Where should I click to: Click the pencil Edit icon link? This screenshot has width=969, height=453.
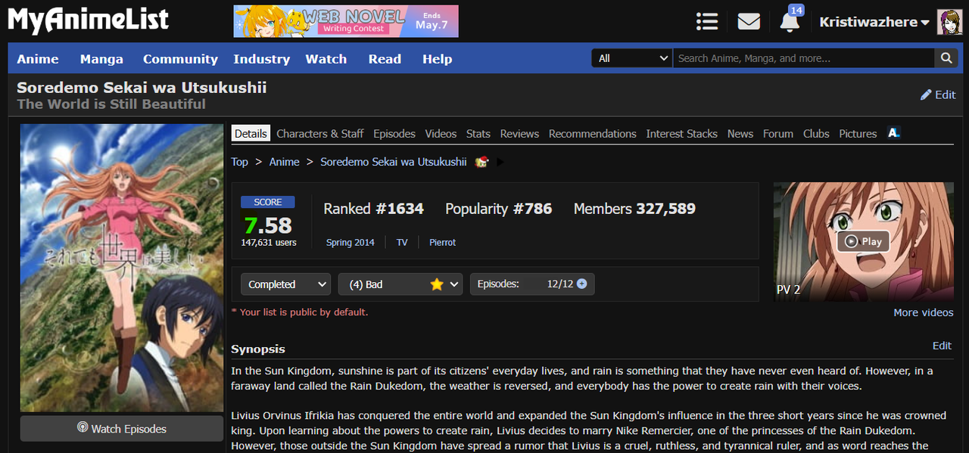[937, 95]
